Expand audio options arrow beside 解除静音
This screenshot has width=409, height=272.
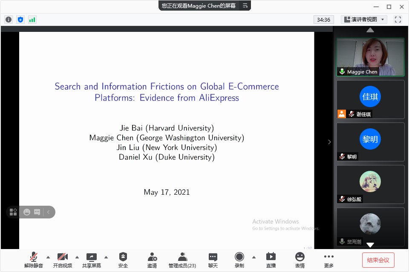coord(48,257)
